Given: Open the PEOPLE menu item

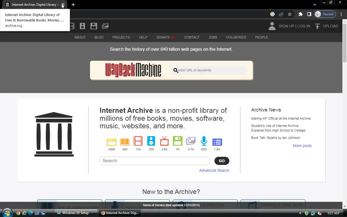Looking at the screenshot, I should (261, 37).
